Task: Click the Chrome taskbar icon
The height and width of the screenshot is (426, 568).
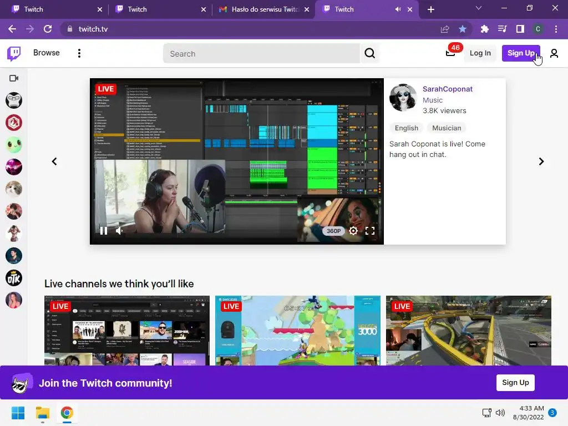Action: click(67, 413)
